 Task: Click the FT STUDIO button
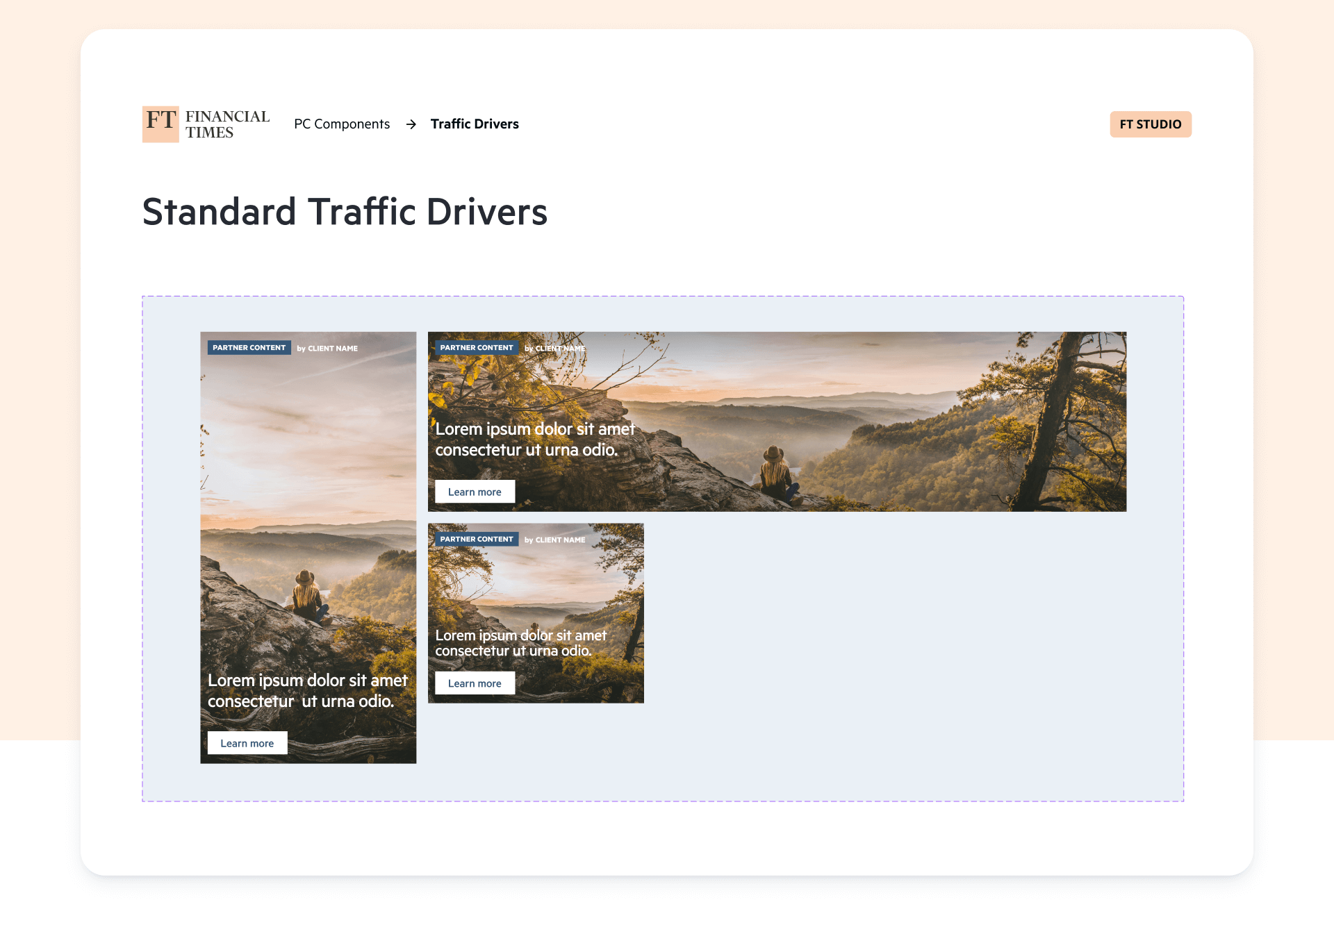click(x=1151, y=124)
